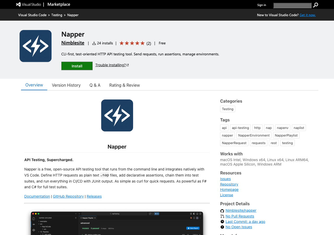Open the Homepage resource link
The image size is (334, 235).
(229, 190)
